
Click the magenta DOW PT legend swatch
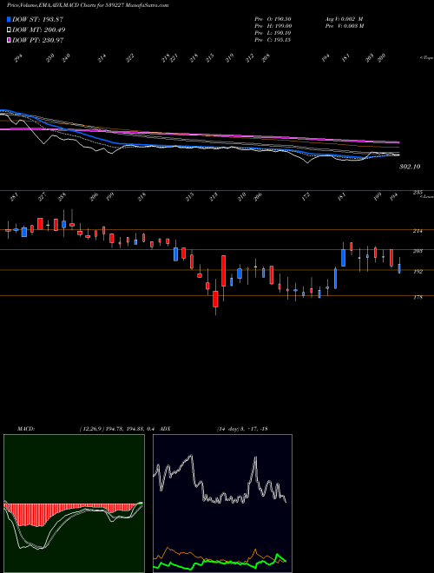click(9, 40)
